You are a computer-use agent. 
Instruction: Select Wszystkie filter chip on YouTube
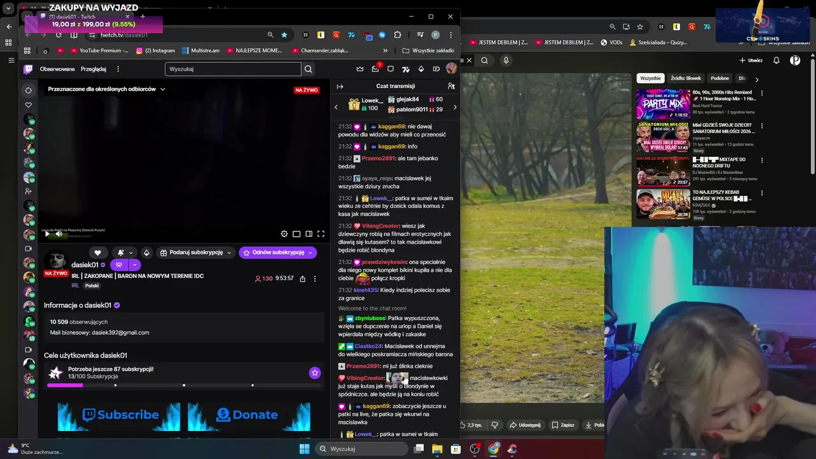point(650,78)
